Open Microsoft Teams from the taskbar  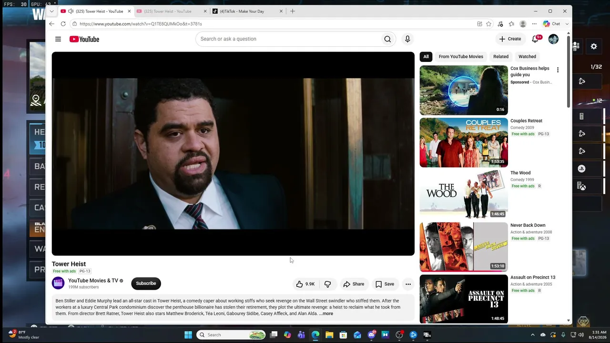click(x=301, y=335)
